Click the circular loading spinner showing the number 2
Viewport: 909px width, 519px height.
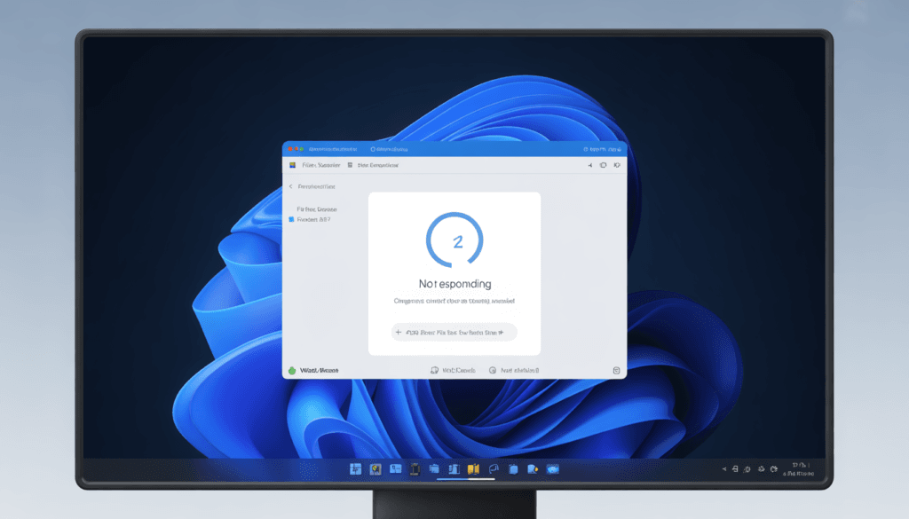[454, 240]
